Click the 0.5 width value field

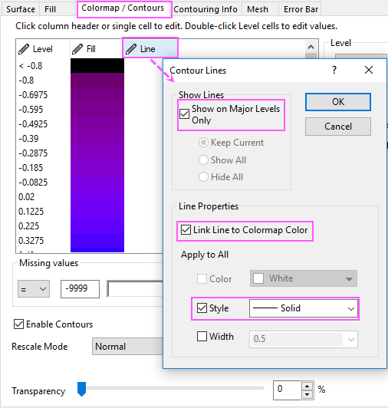pos(297,339)
